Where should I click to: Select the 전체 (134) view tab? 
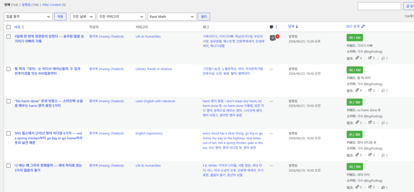[11, 5]
